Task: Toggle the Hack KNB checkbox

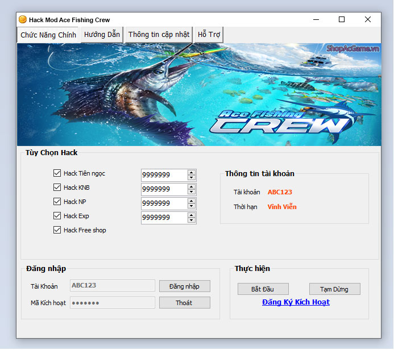Action: click(57, 188)
